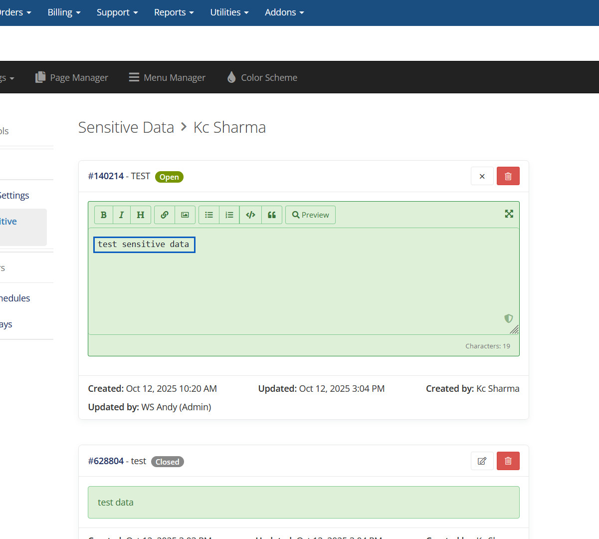Insert a code block
599x539 pixels.
(x=250, y=215)
